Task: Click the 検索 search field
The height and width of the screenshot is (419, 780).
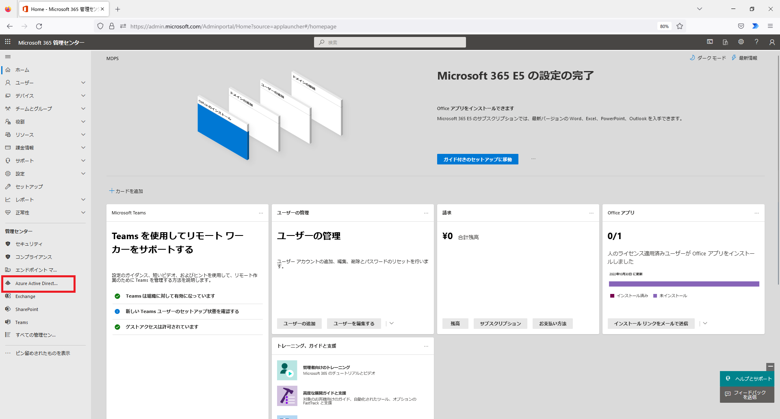Action: pyautogui.click(x=390, y=42)
